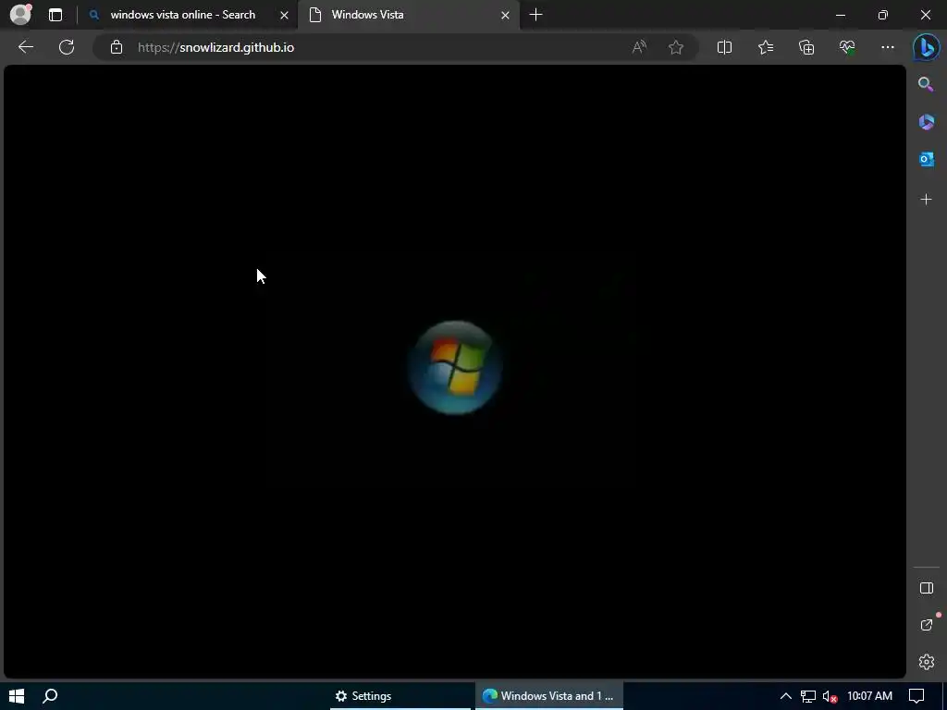Toggle the sidebar visibility icon
Viewport: 947px width, 710px height.
pos(926,588)
